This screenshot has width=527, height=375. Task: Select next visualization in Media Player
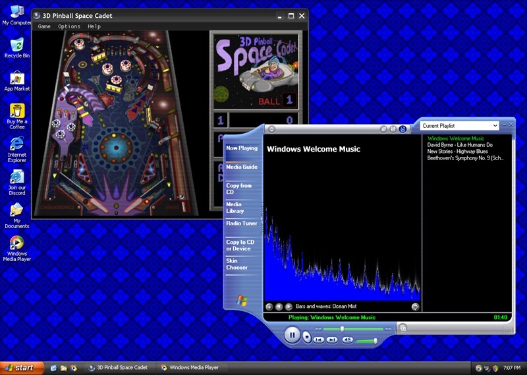pos(289,306)
